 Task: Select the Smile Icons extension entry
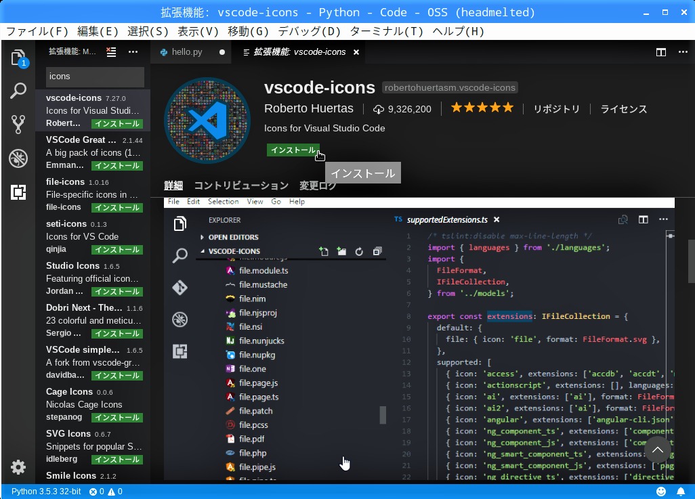[93, 476]
